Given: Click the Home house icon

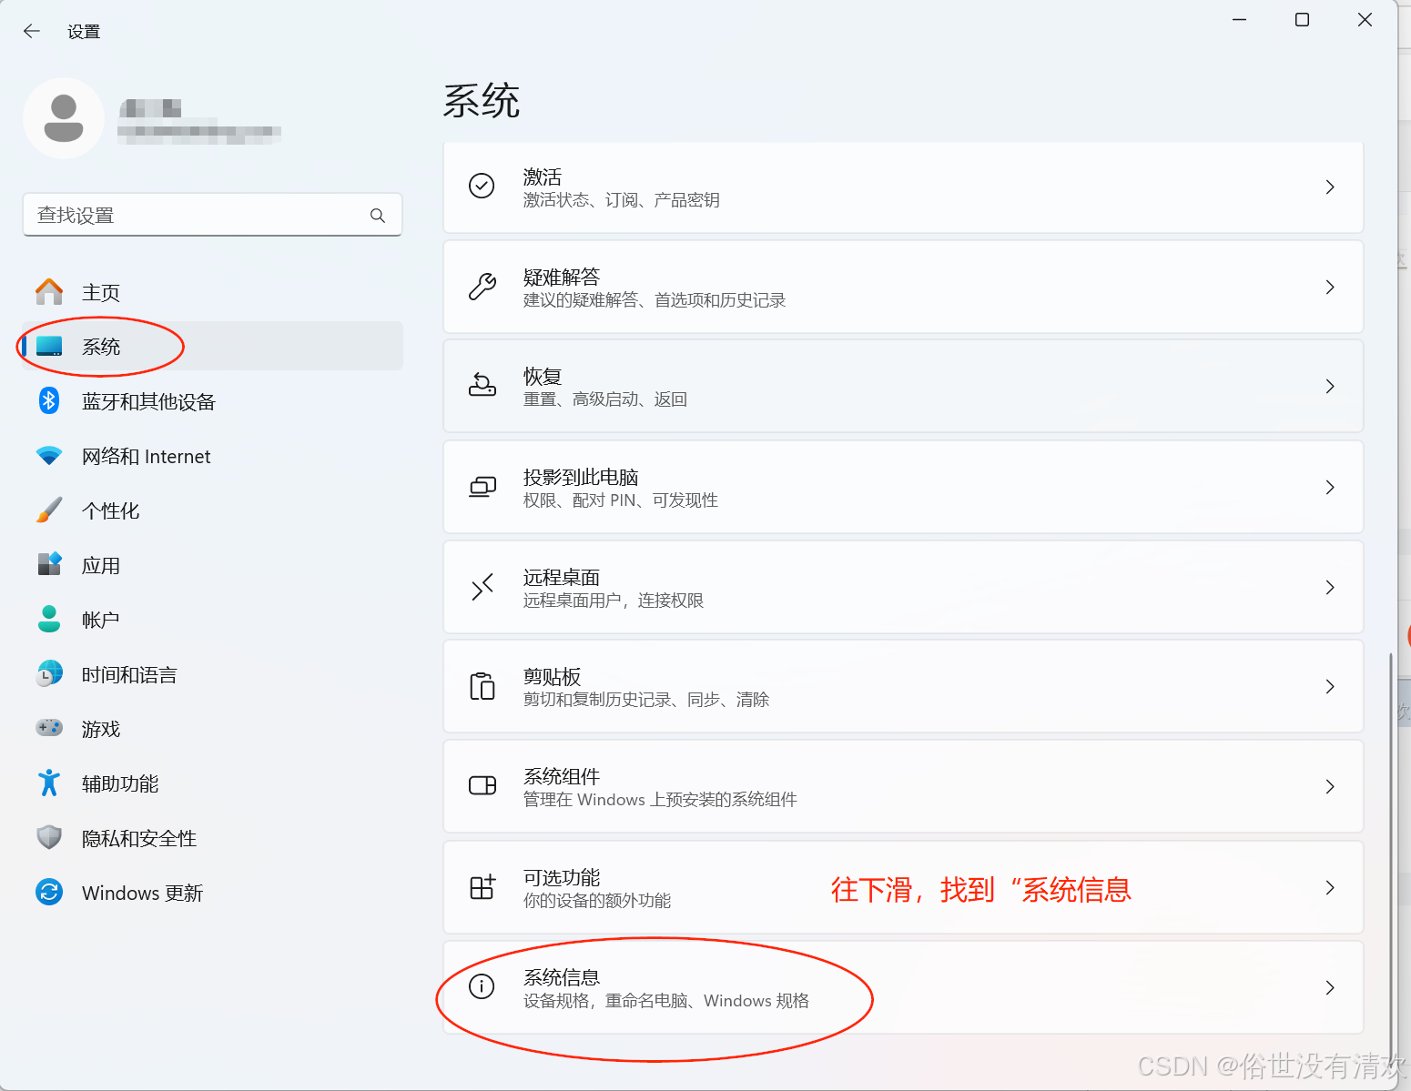Looking at the screenshot, I should click(49, 292).
